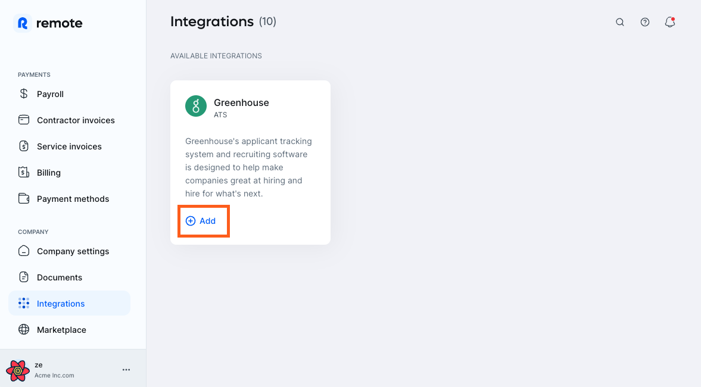Click the Billing receipt icon

tap(24, 173)
